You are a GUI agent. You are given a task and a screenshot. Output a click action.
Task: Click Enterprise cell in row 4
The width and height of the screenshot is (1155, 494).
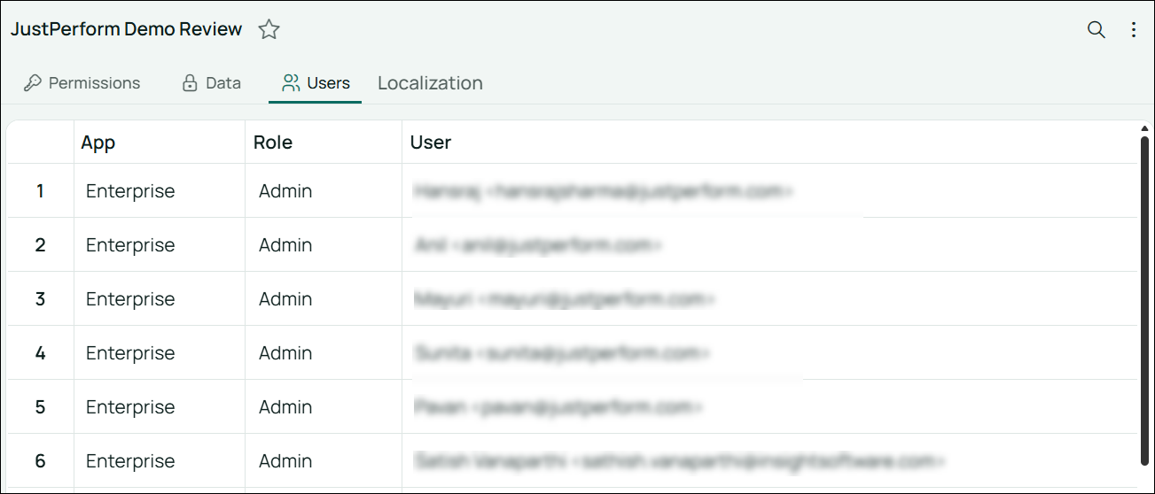pyautogui.click(x=160, y=353)
